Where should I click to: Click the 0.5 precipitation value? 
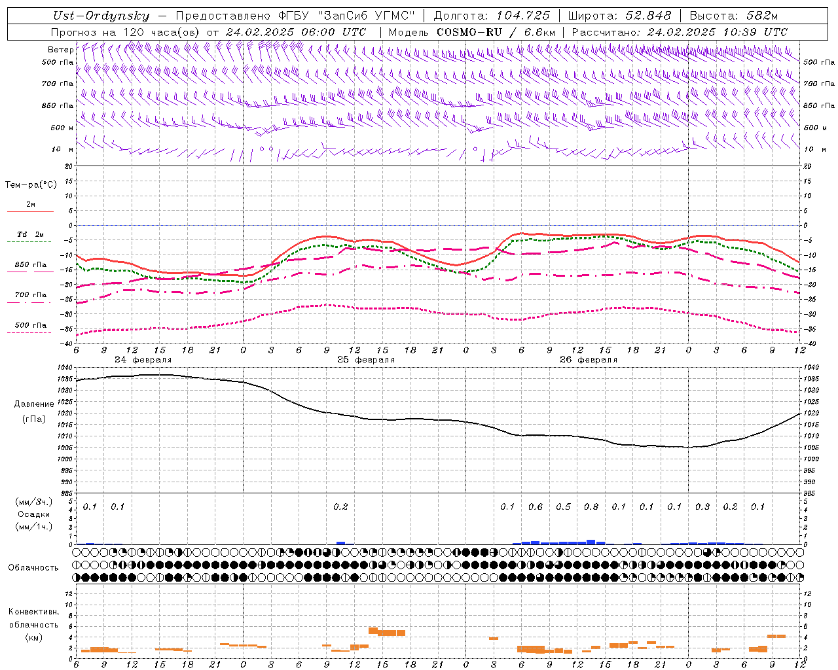click(563, 506)
